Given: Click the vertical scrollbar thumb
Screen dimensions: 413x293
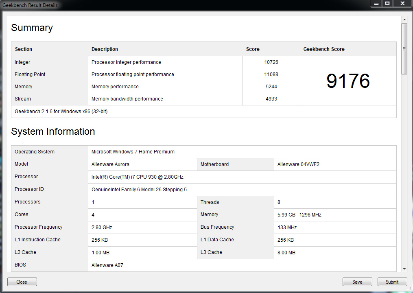Looking at the screenshot, I should pos(404,49).
